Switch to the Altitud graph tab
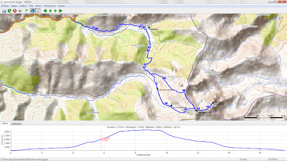Viewport: 287px width, 161px height. [x=5, y=123]
